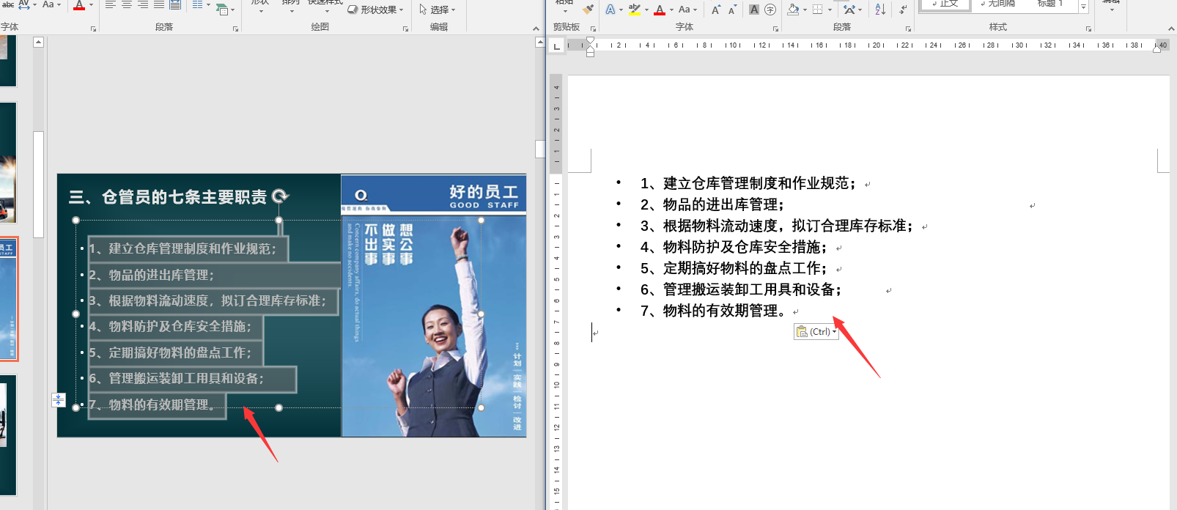This screenshot has width=1177, height=510.
Task: Click the autofit options icon beside text box
Action: tap(59, 400)
